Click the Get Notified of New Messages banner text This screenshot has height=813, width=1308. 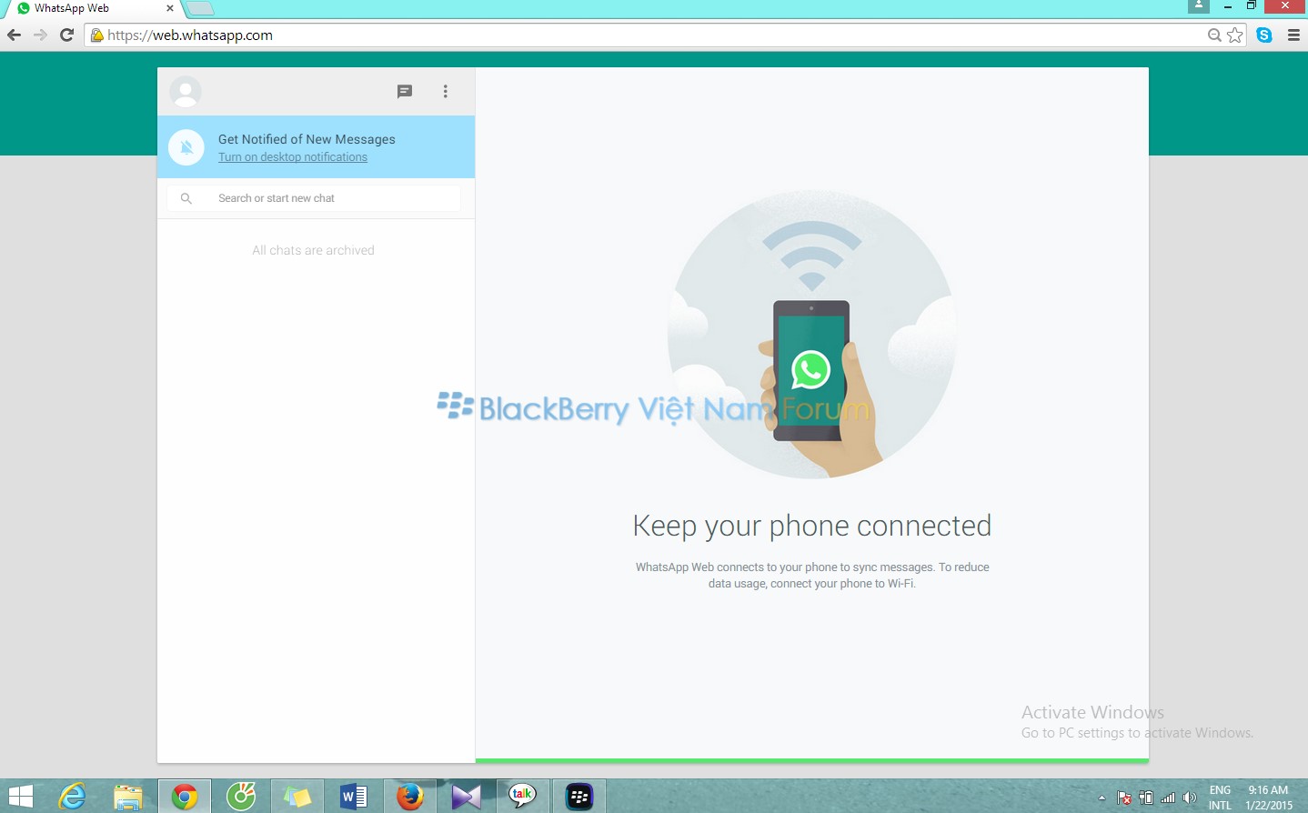(x=307, y=139)
